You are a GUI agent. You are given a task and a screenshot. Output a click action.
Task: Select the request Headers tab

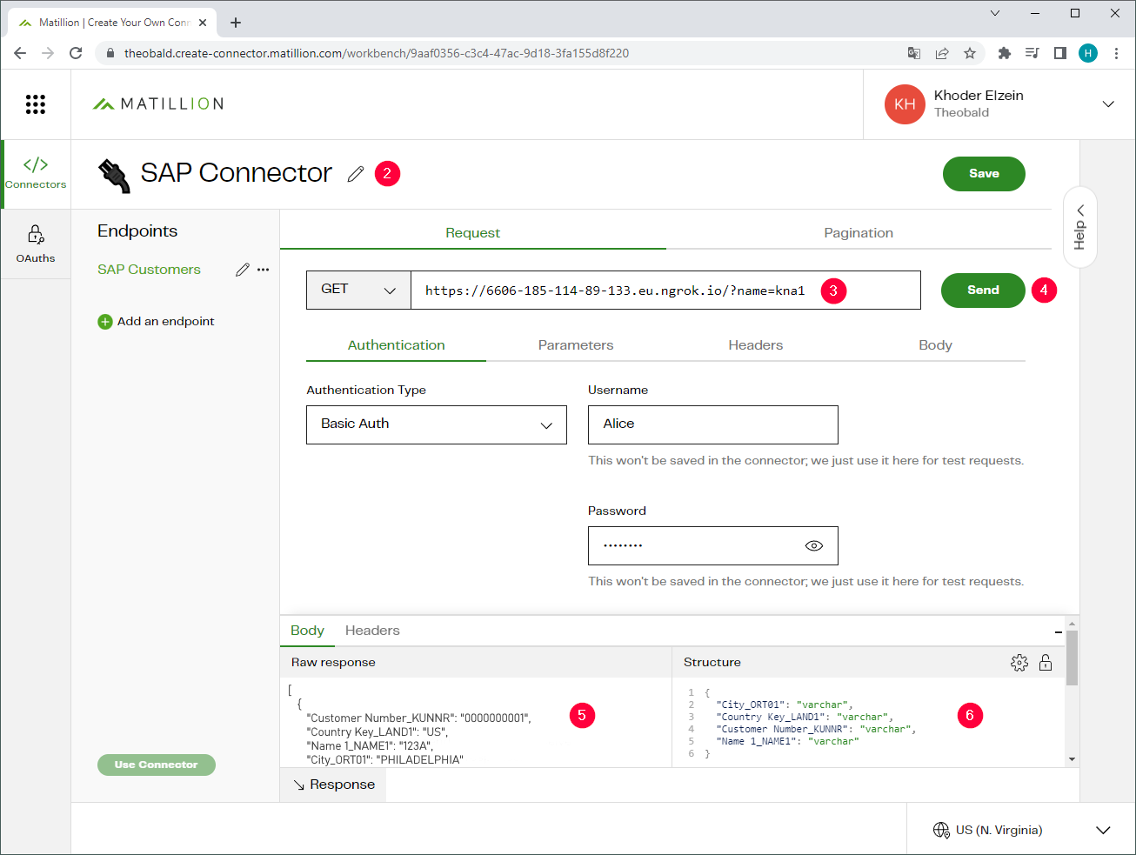click(x=756, y=345)
